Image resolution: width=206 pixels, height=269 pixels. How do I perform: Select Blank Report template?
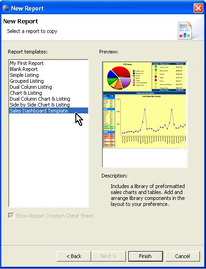24,69
